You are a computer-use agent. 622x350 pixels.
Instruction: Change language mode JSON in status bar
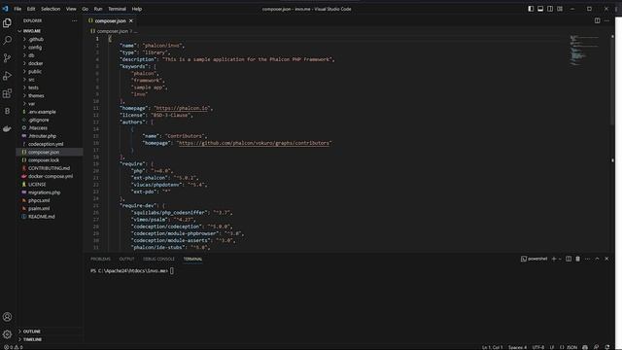(x=570, y=347)
